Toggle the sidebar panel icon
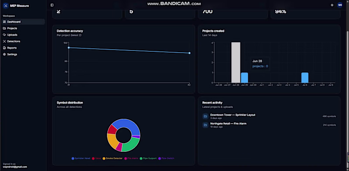The image size is (349, 171). (52, 5)
